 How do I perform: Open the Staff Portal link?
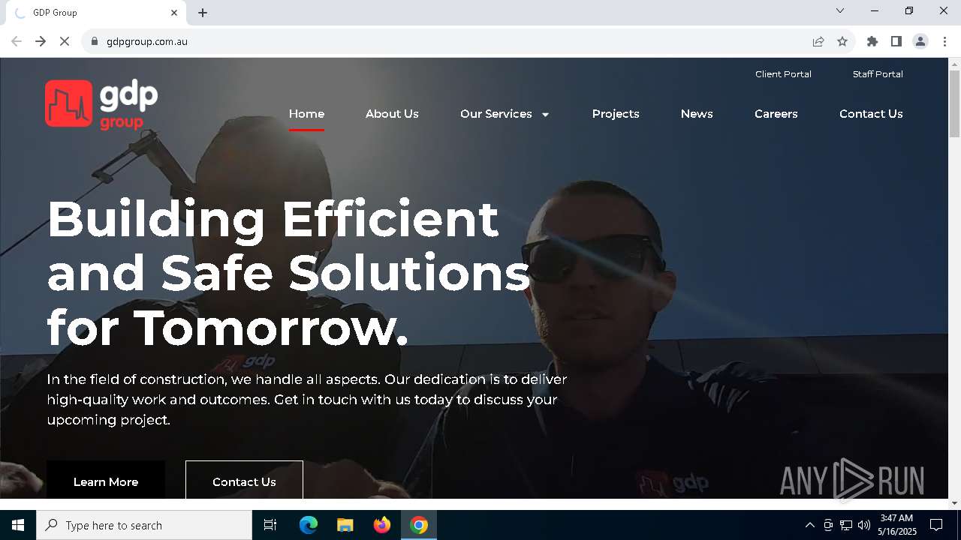pyautogui.click(x=878, y=74)
